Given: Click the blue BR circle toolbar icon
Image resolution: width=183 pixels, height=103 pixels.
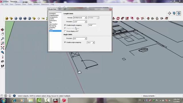Looking at the screenshot, I should (25, 18).
